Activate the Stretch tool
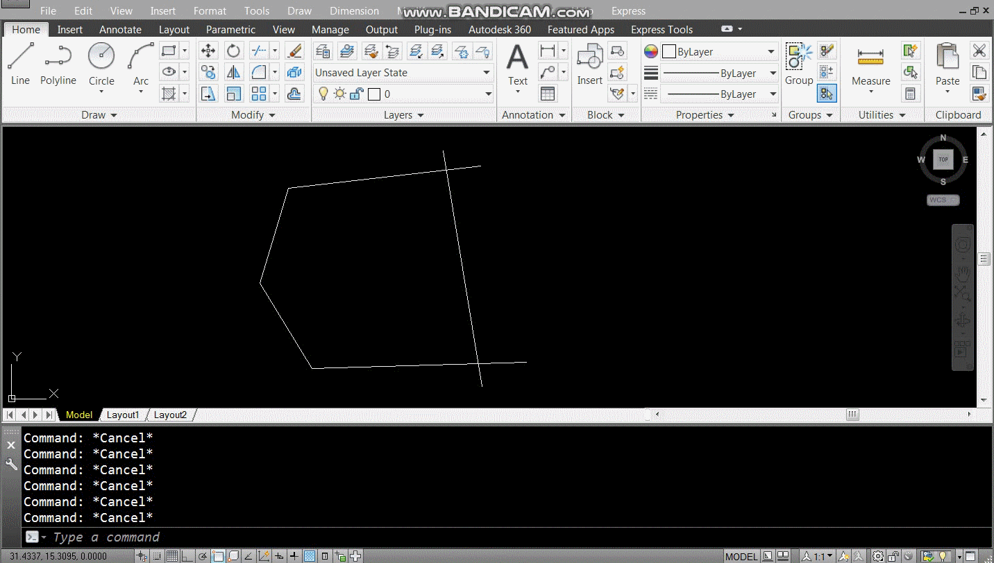994x563 pixels. click(208, 93)
